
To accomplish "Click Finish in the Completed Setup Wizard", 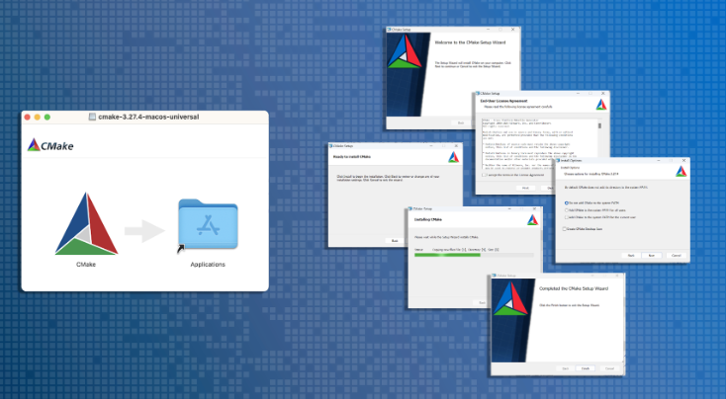I will click(x=586, y=368).
